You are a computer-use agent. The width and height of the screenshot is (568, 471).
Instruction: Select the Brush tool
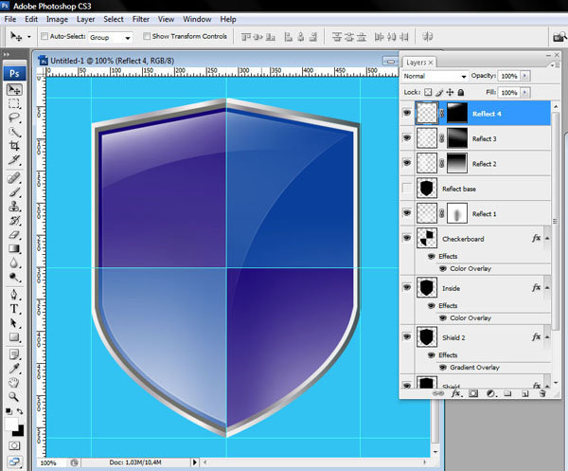(14, 192)
